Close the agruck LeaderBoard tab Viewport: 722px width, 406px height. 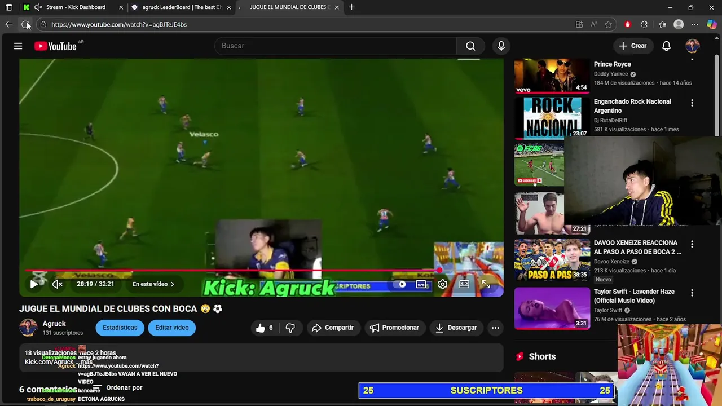229,7
